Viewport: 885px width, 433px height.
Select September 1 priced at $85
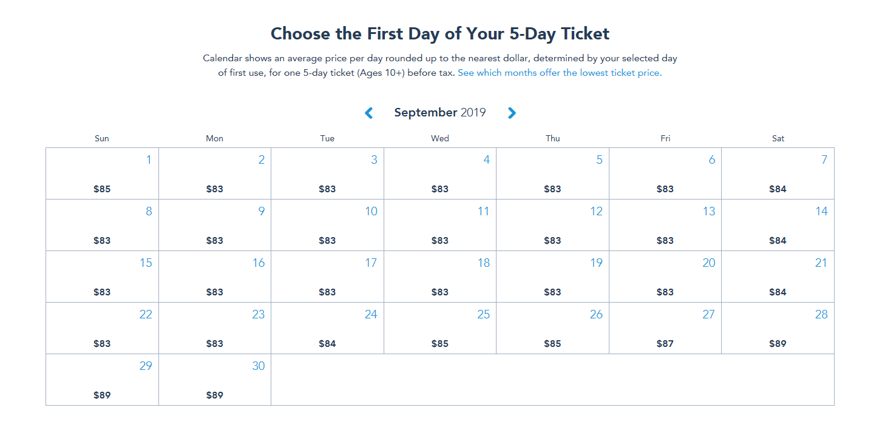[x=102, y=173]
